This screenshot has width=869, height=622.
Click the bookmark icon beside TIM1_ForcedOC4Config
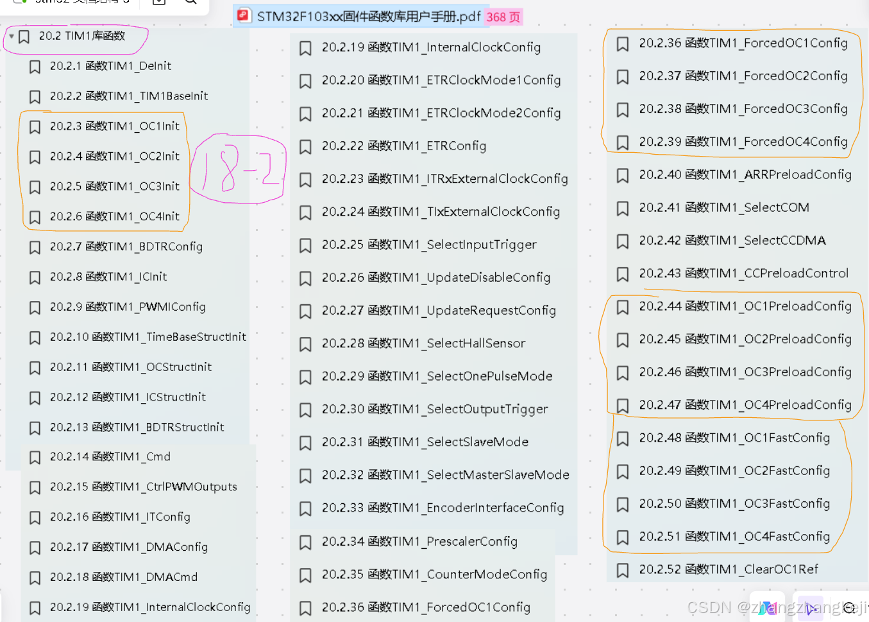[623, 143]
